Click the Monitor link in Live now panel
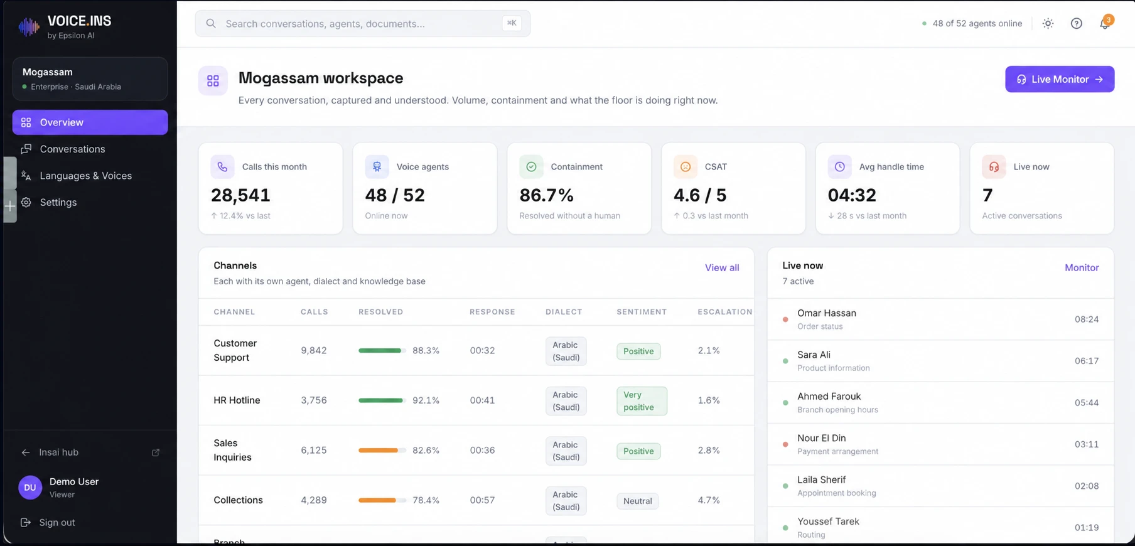 coord(1082,267)
